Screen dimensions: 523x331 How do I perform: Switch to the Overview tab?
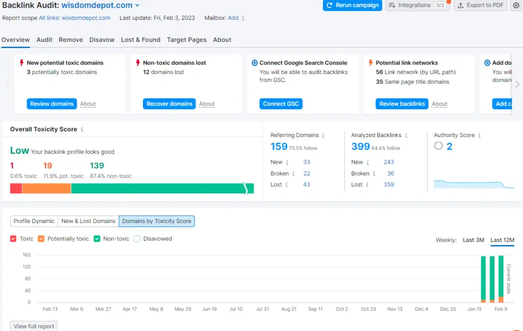point(15,40)
